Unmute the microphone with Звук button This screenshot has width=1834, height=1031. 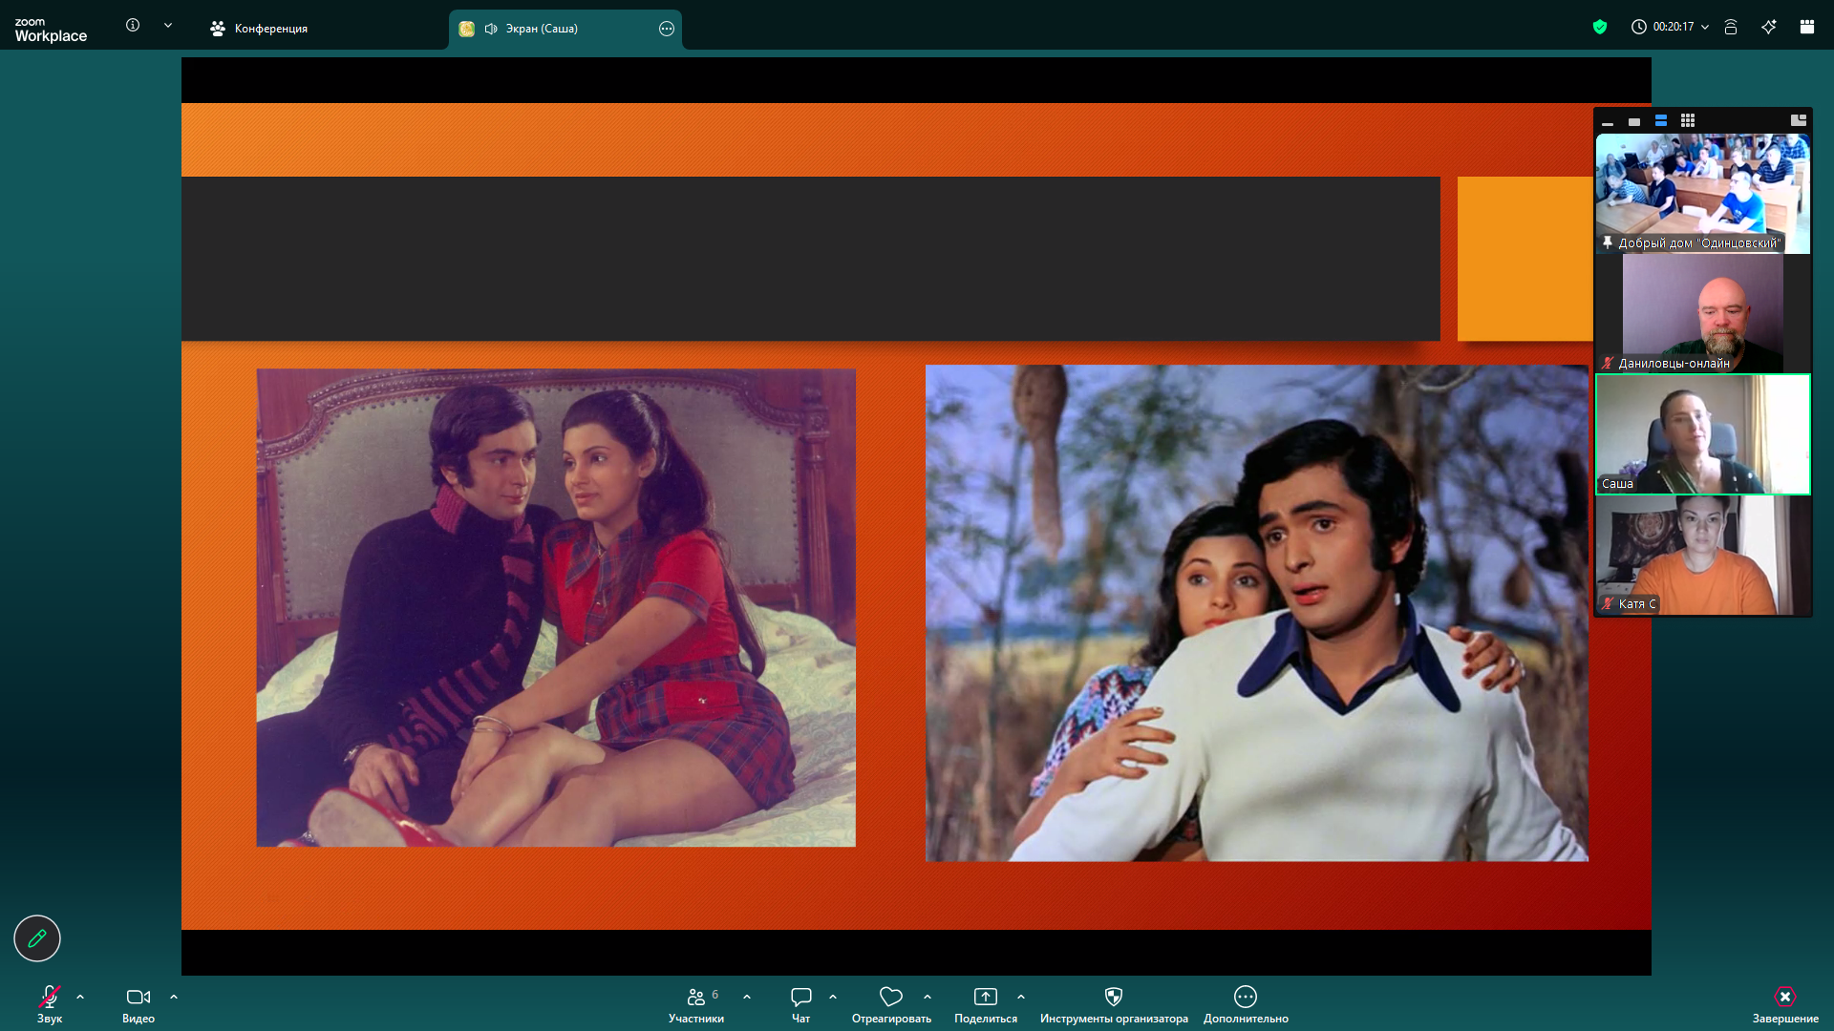click(x=50, y=1004)
